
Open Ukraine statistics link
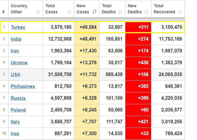click(19, 63)
